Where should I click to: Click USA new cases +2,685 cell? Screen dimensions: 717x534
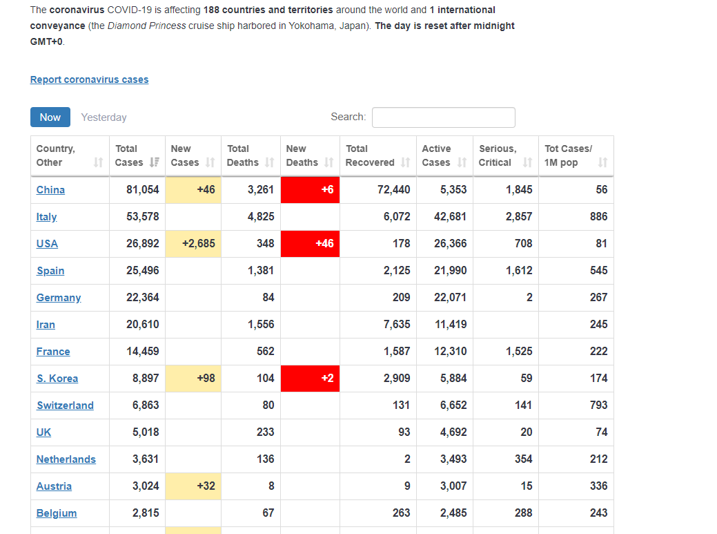[193, 244]
